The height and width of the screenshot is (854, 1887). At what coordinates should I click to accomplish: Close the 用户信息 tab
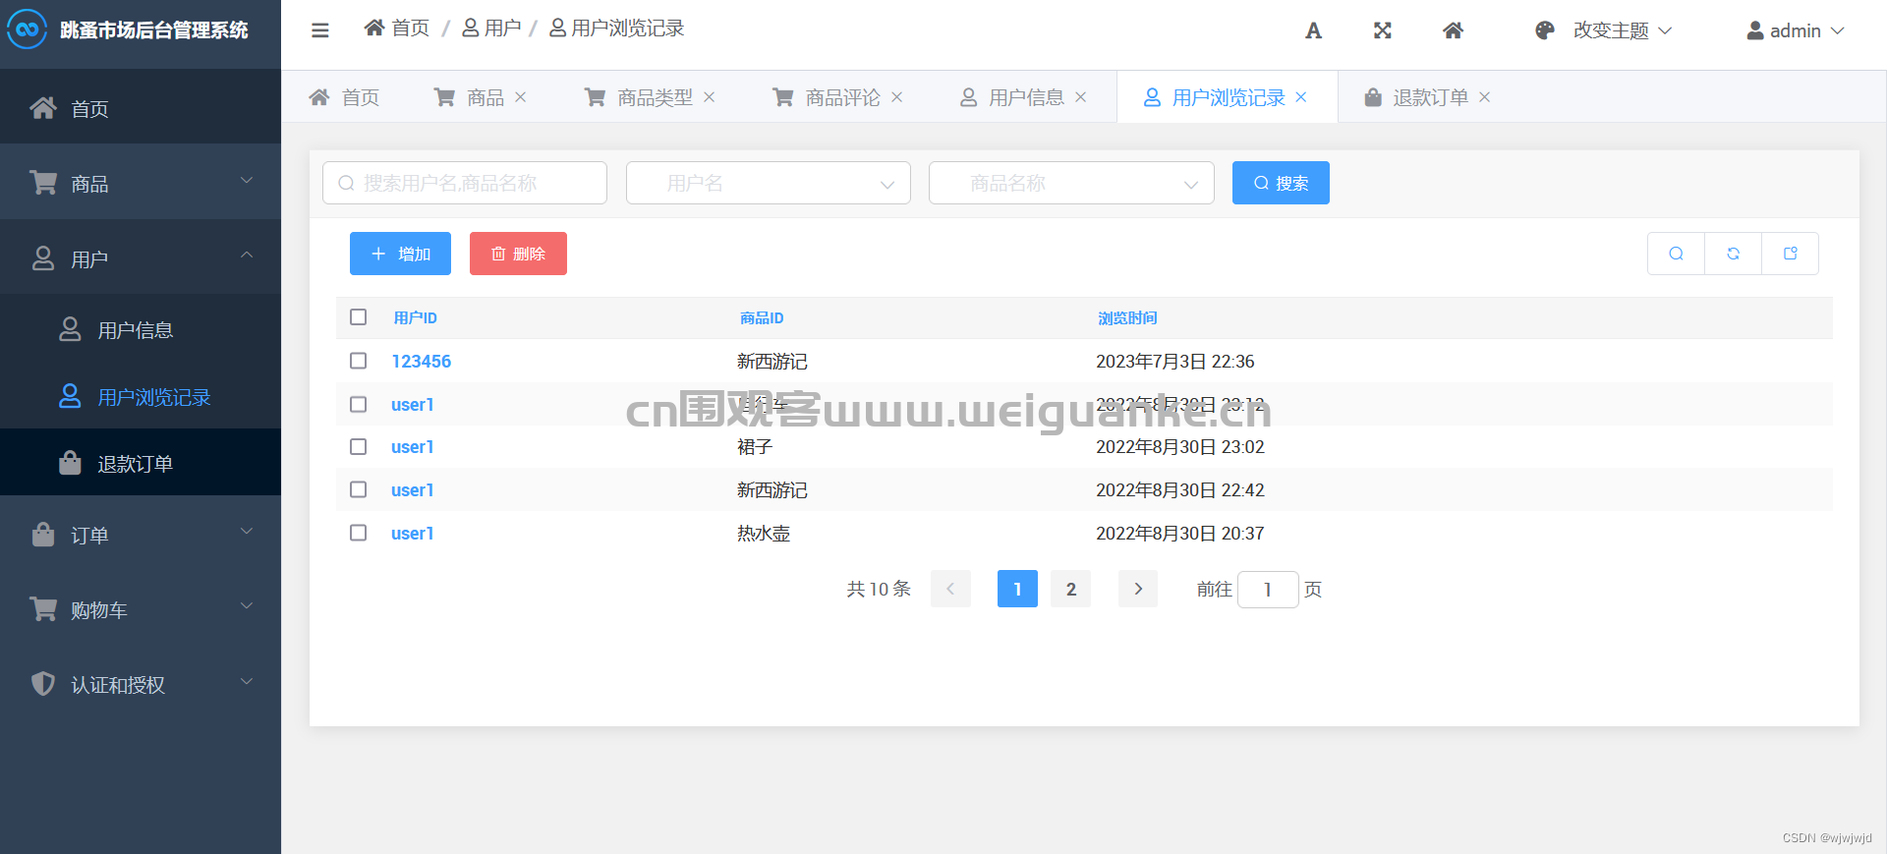point(1080,97)
